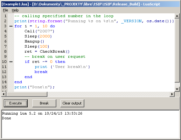Viewport: 181px width, 140px height.
Task: Click the editor vertical scrollbar down arrow
Action: (177, 89)
